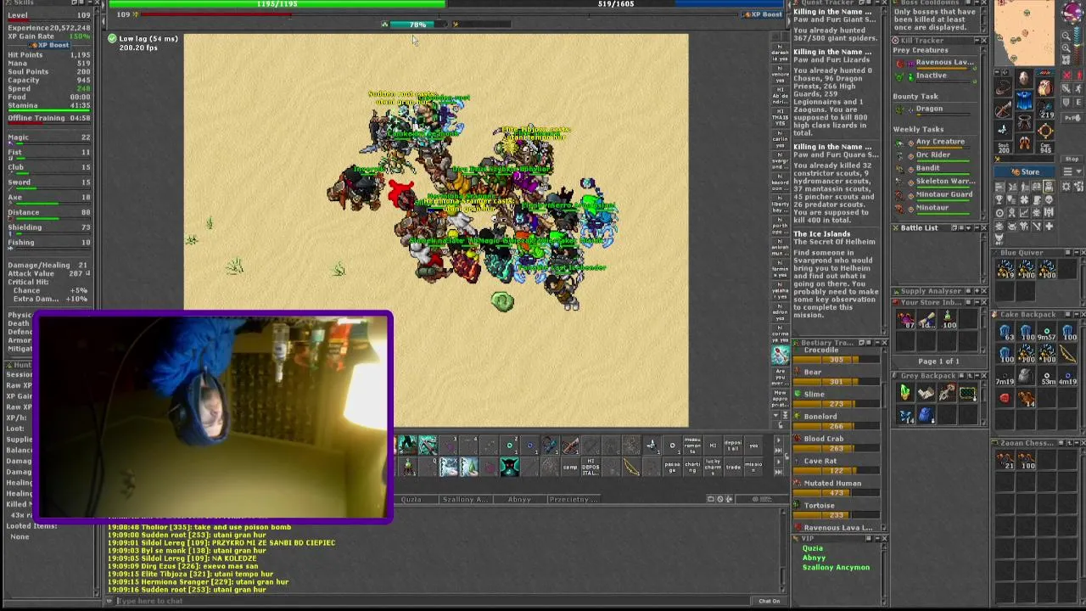
Task: Select the blue backpack in Grey Backpack
Action: pos(926,414)
